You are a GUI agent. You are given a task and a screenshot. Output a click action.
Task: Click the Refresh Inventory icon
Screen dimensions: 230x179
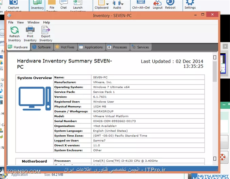14,30
